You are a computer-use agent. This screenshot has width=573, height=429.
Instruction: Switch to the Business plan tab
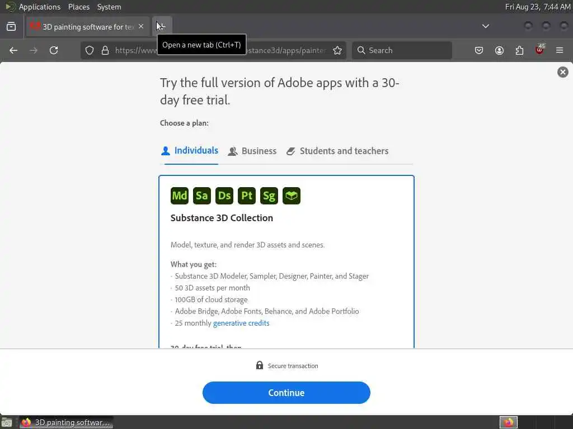[252, 151]
